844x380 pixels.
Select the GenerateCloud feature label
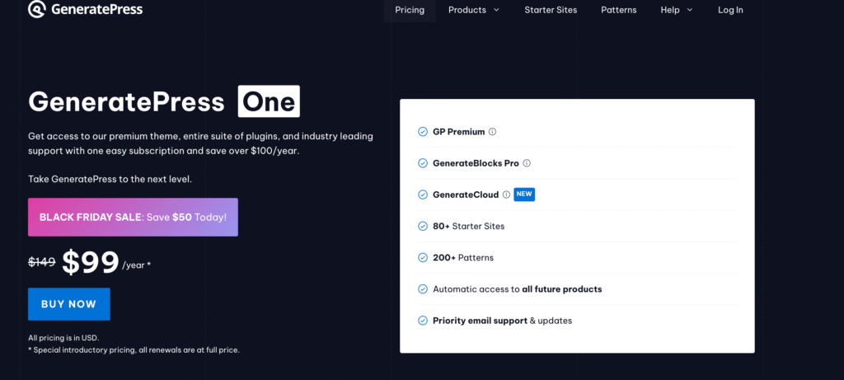pos(466,195)
